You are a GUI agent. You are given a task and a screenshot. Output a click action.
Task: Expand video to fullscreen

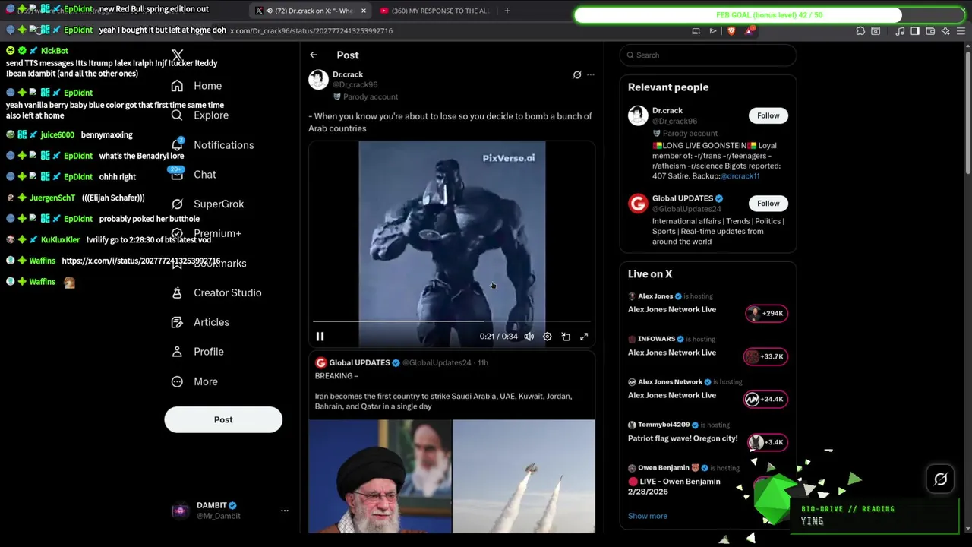[x=584, y=337]
